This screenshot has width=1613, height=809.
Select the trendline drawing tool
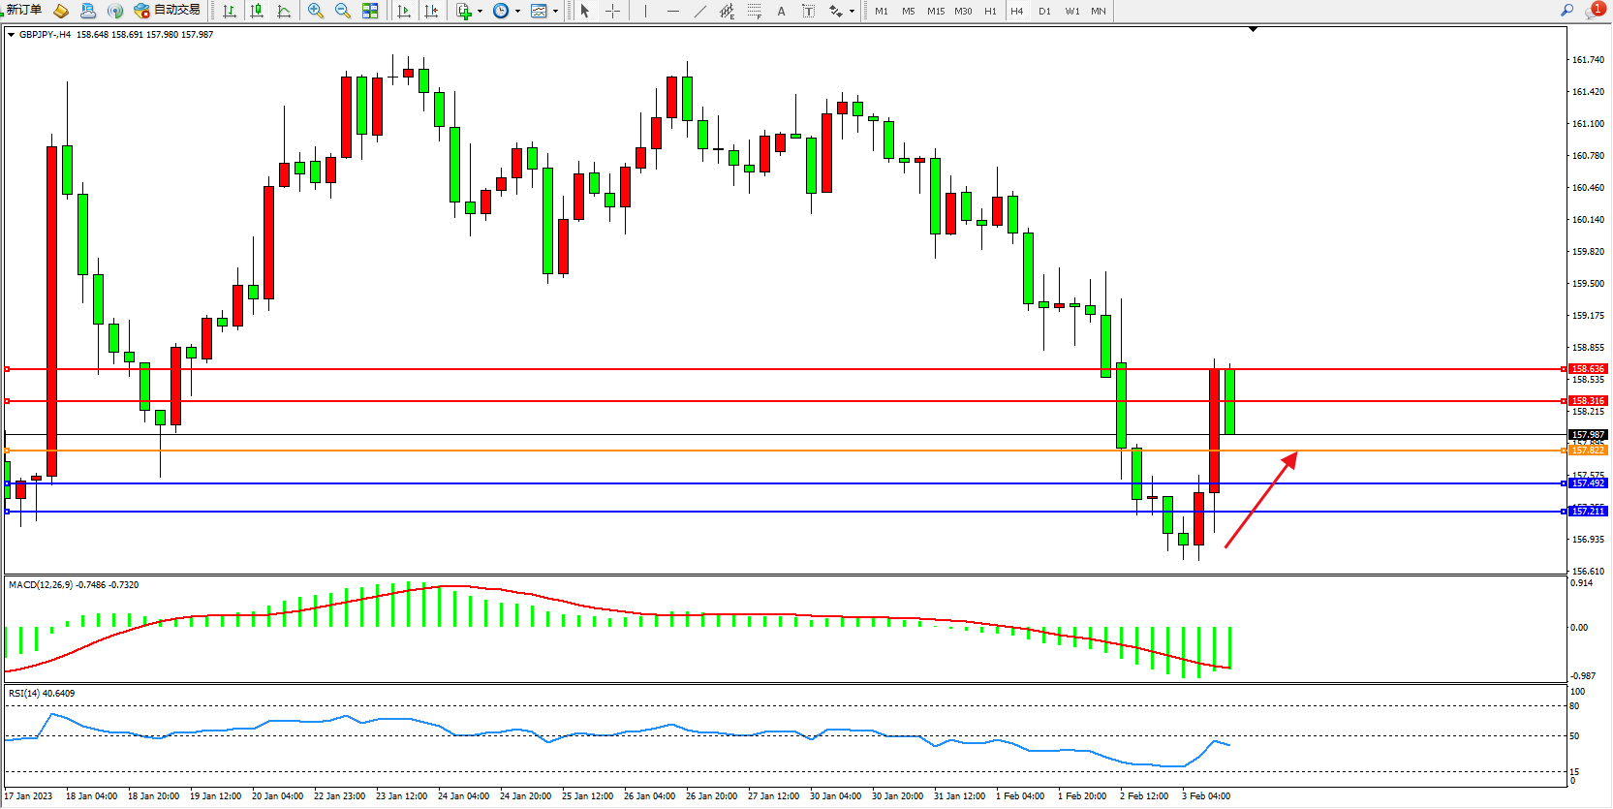point(700,11)
